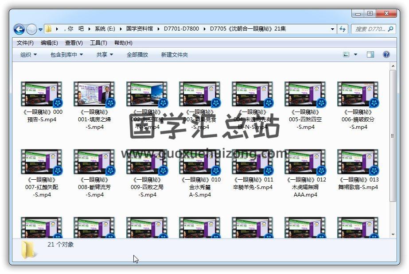Screen dimensions: 409x274
Task: Open the 工具(T) menu
Action: pos(98,42)
